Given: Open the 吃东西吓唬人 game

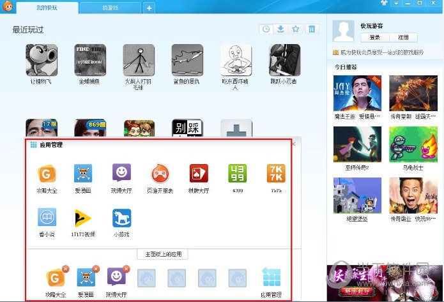Looking at the screenshot, I should 236,60.
